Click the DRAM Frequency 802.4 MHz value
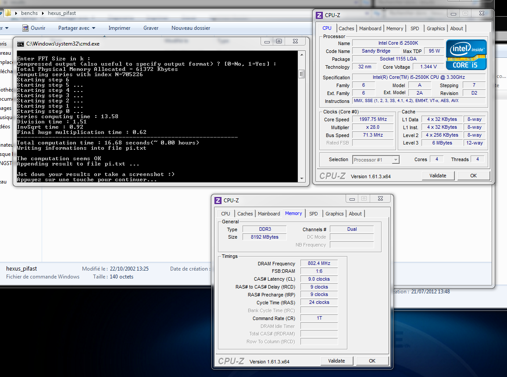Viewport: 507px width, 377px height. 319,264
